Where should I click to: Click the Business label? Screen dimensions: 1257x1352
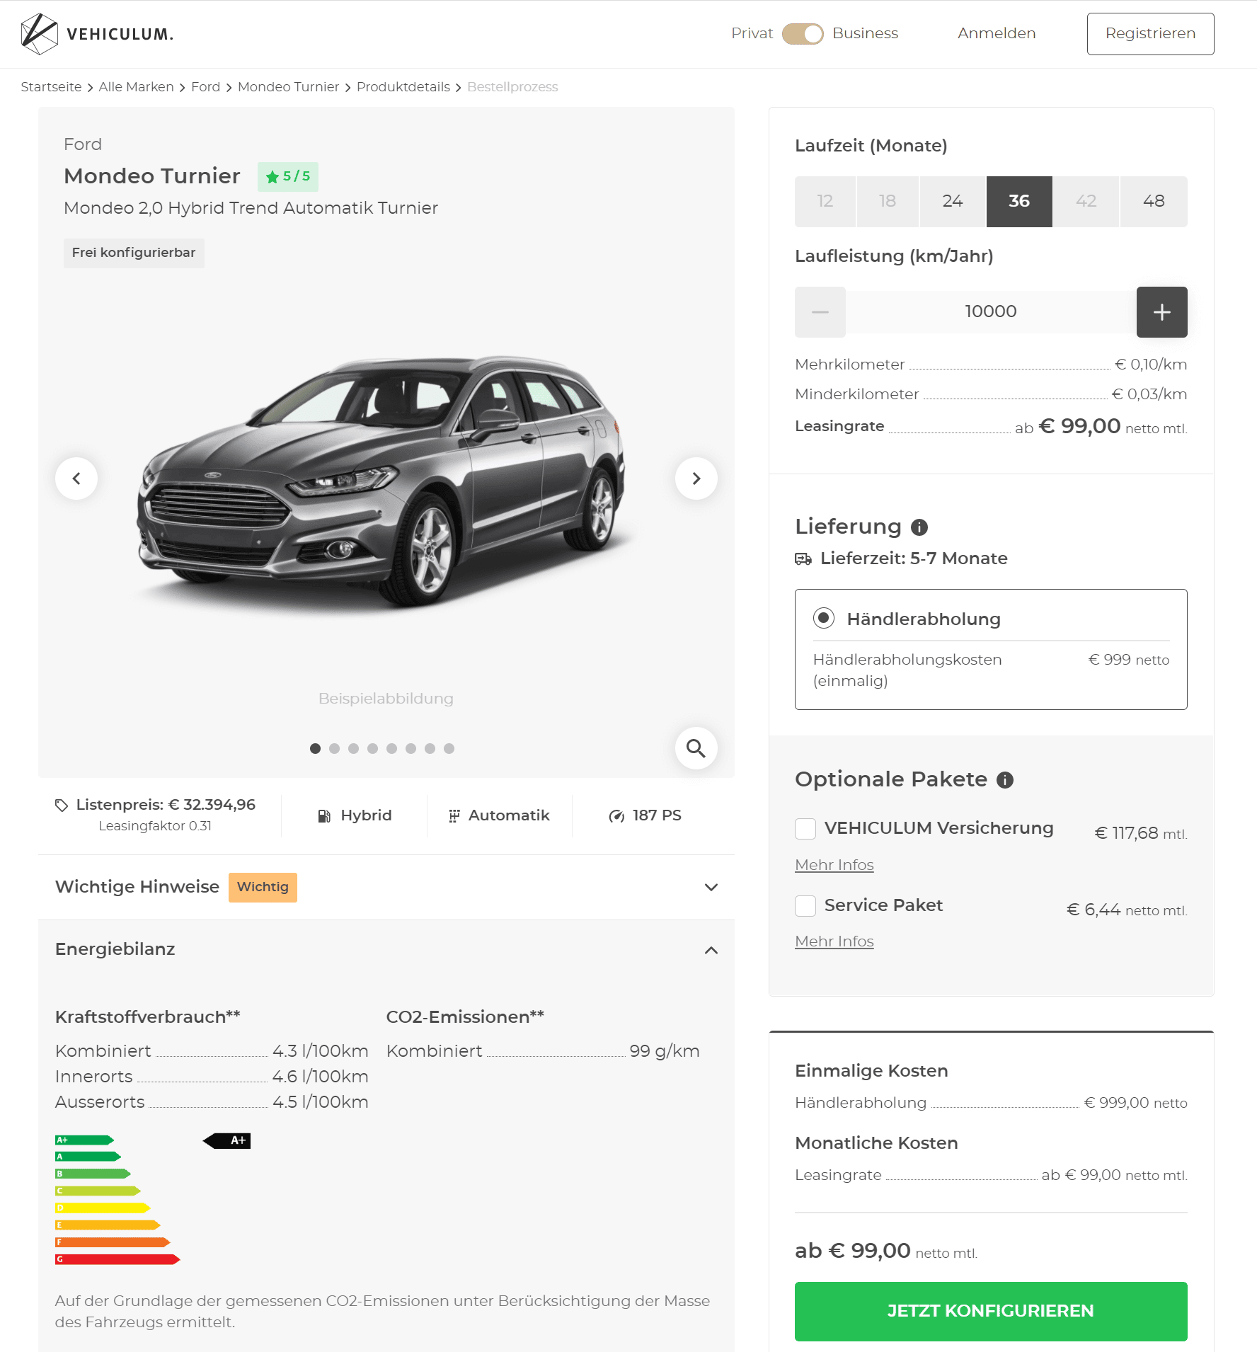tap(865, 34)
